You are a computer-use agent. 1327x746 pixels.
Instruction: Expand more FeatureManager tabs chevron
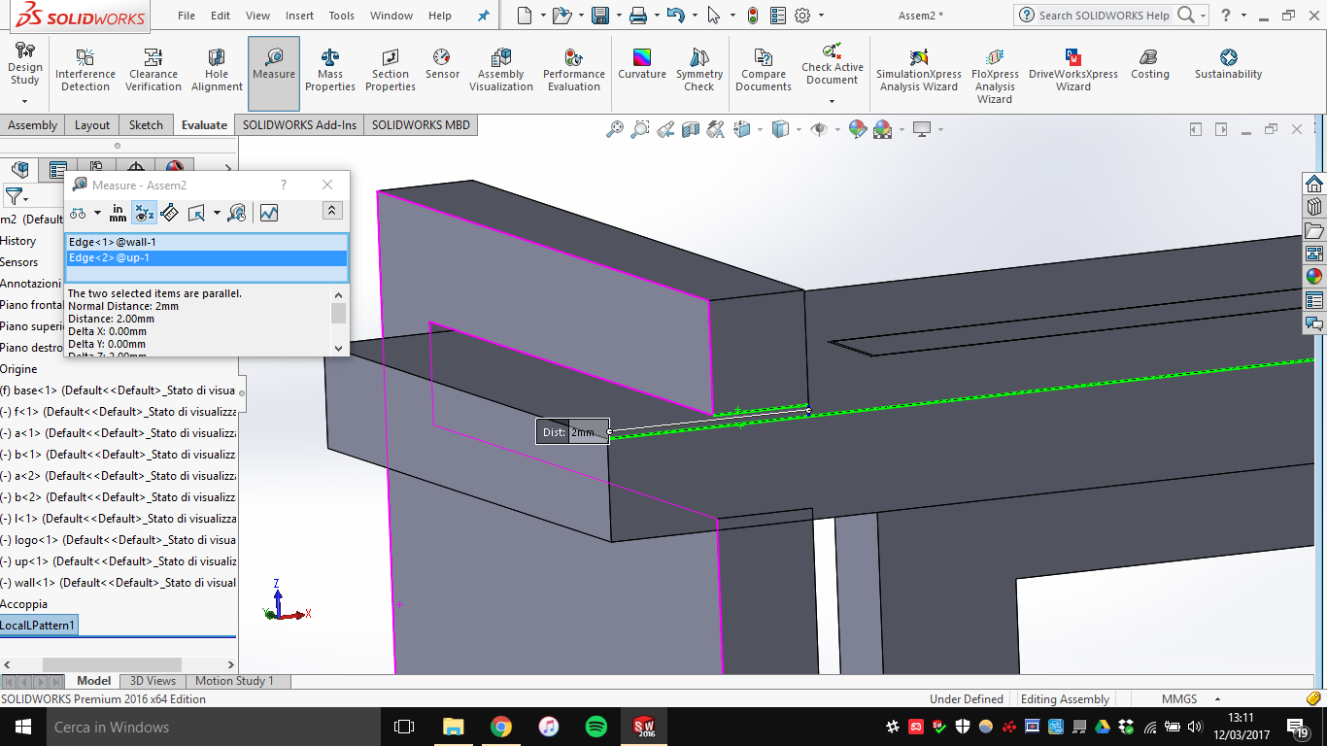point(228,170)
